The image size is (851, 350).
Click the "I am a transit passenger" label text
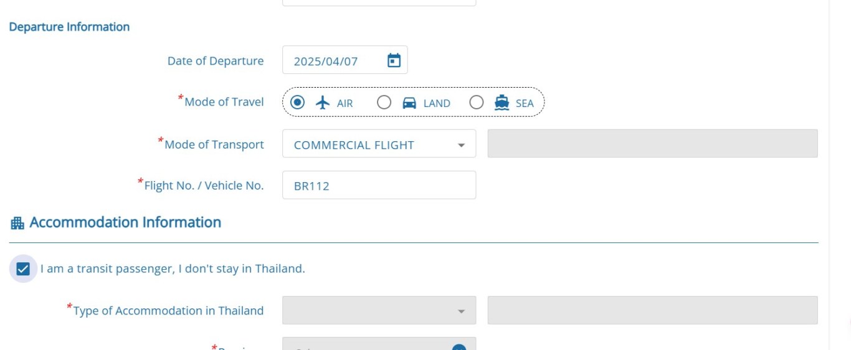(173, 269)
